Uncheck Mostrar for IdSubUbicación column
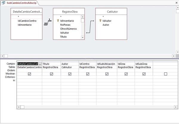This screenshot has width=179, height=124. point(107,74)
